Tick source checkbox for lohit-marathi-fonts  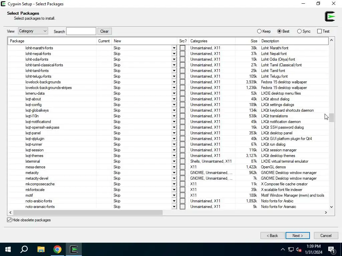click(183, 48)
